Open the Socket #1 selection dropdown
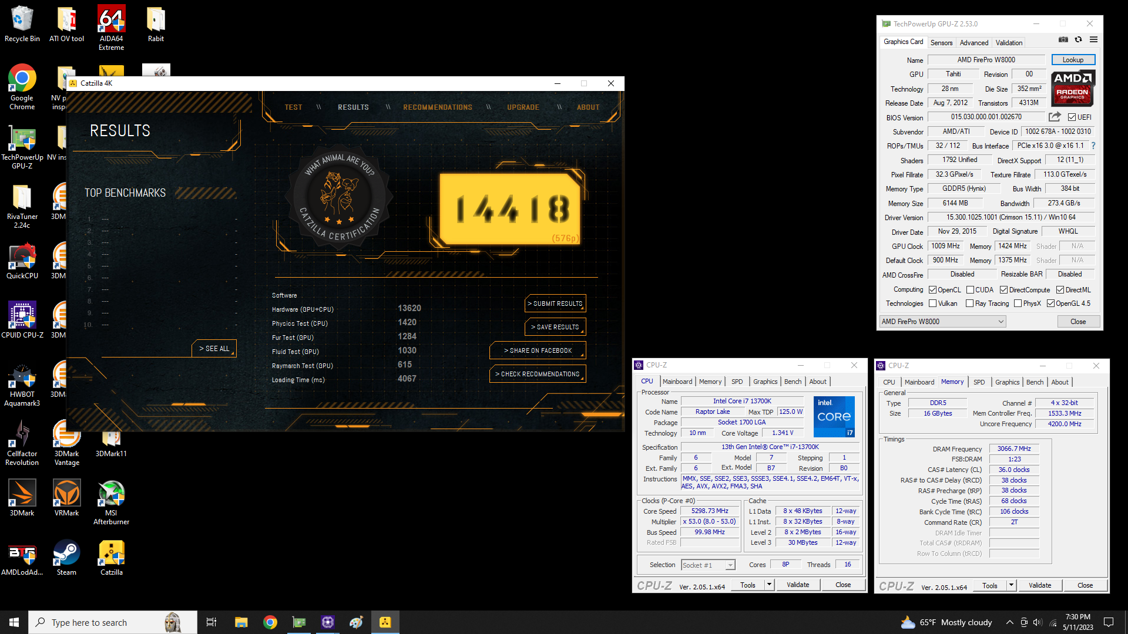 [x=708, y=565]
